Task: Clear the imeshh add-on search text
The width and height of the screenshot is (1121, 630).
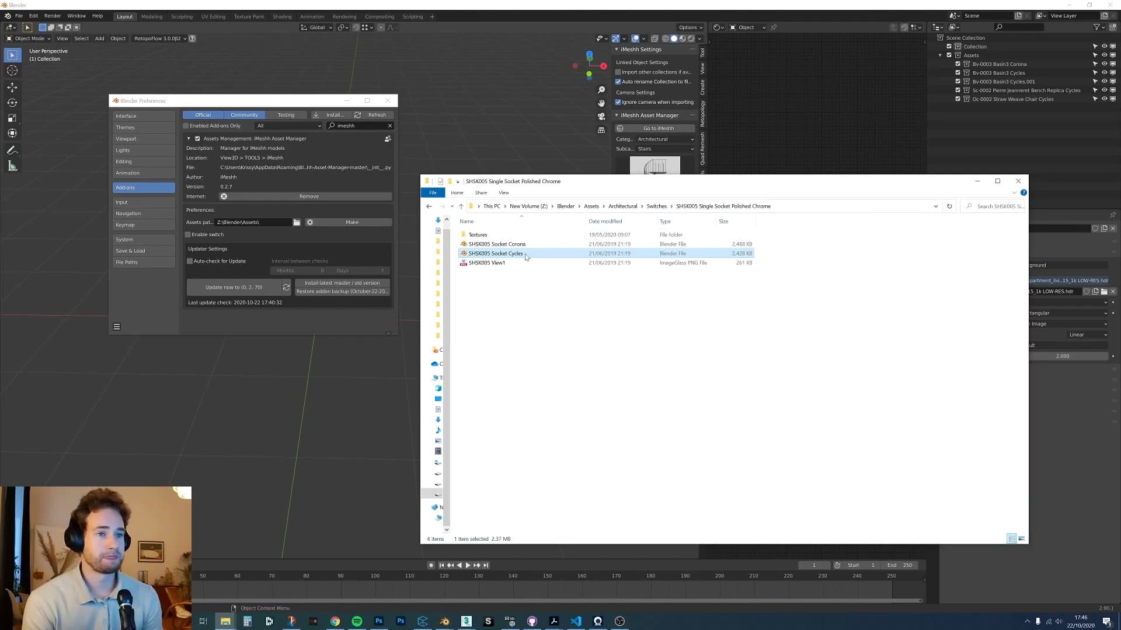Action: tap(390, 126)
